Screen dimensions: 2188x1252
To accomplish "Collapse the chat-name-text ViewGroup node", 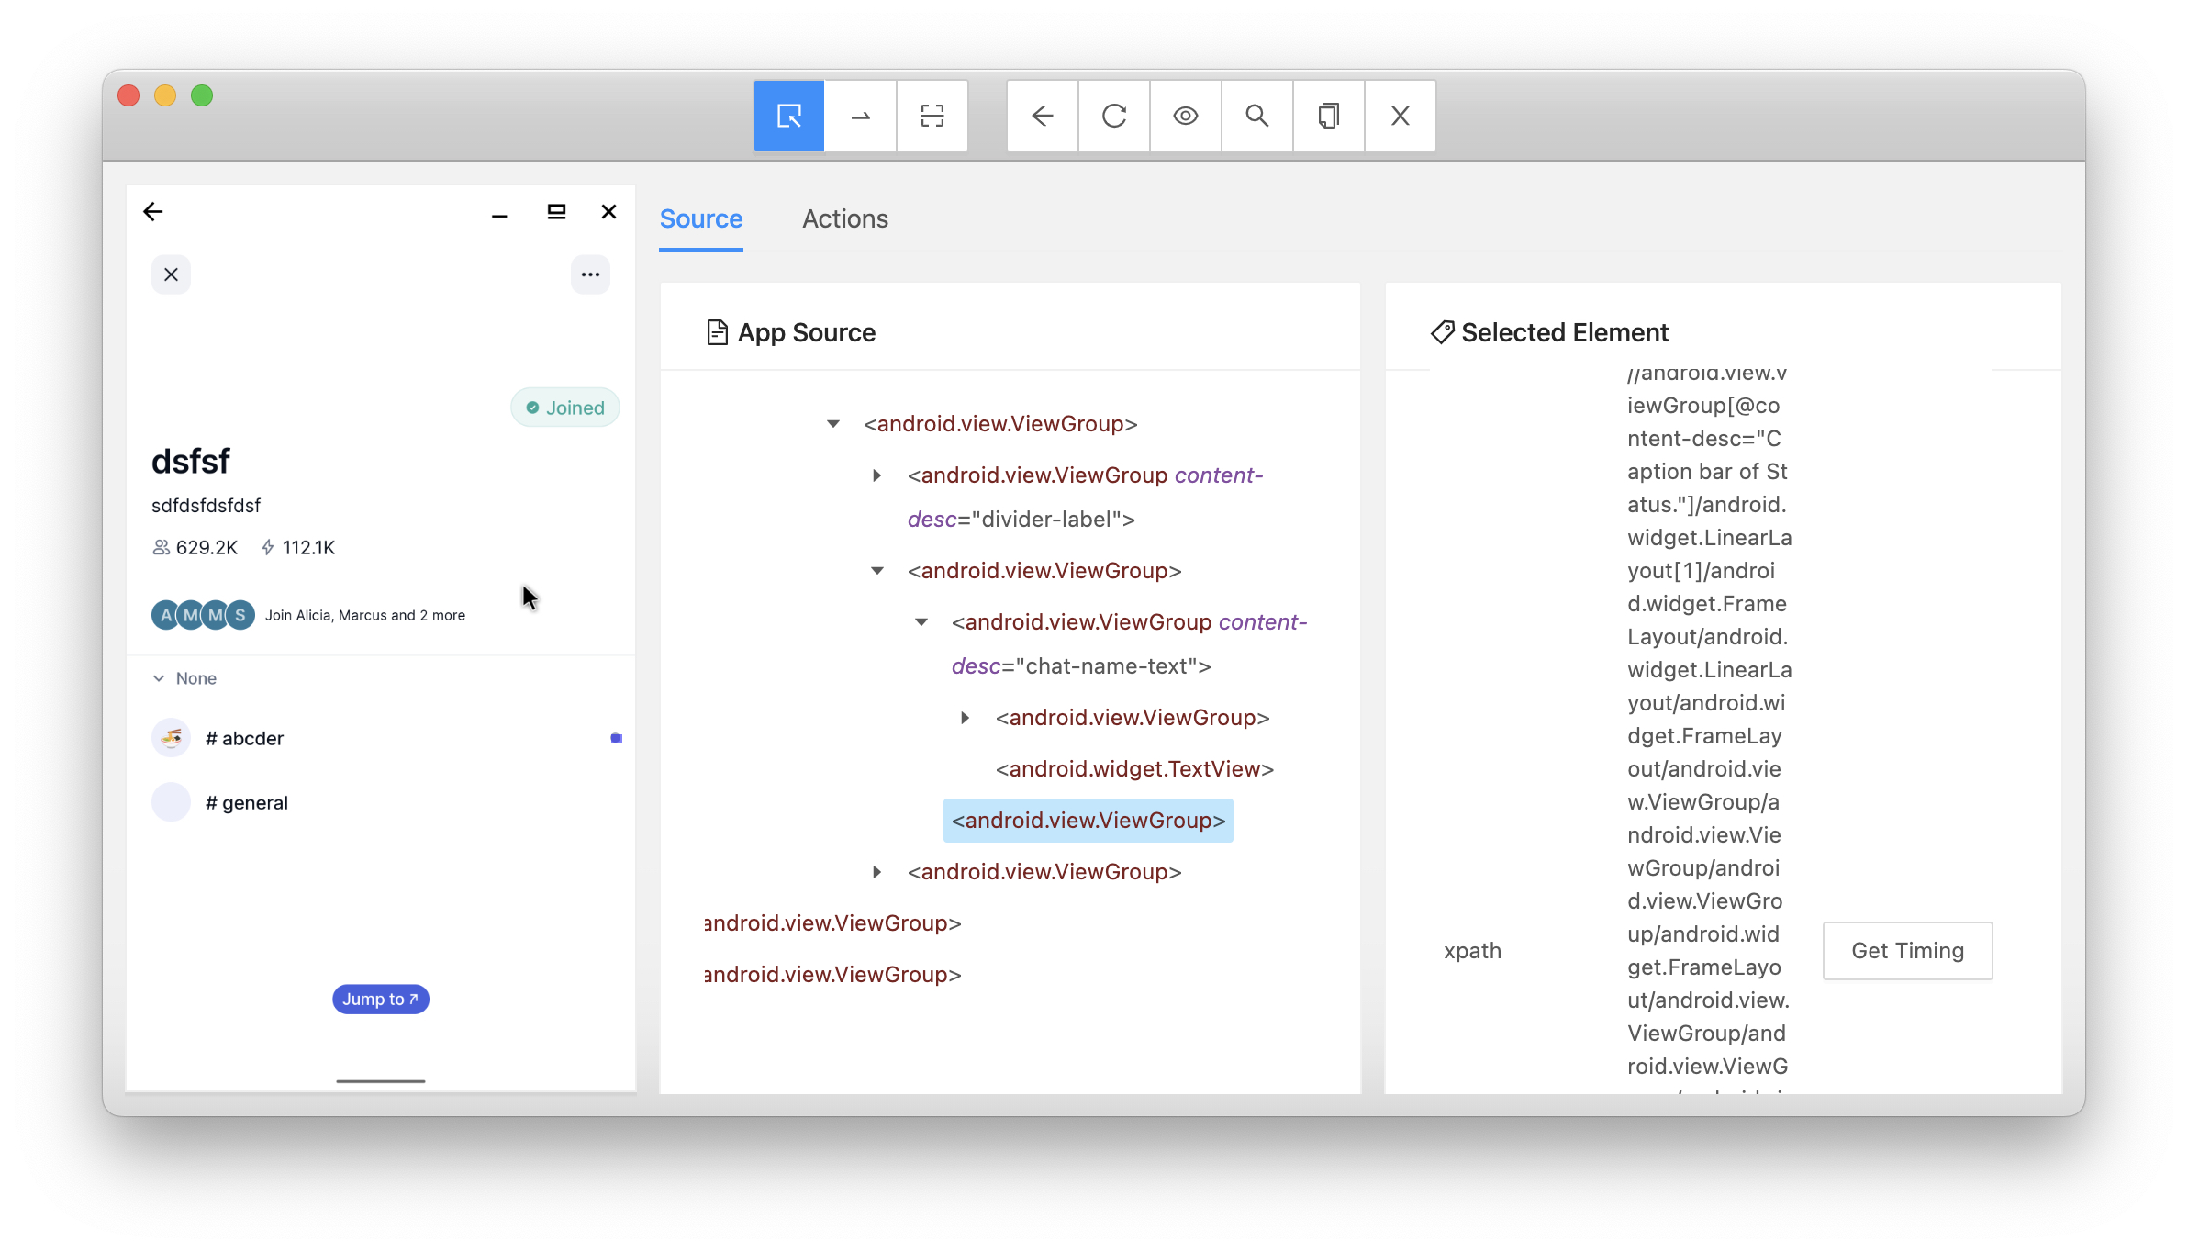I will (x=921, y=622).
